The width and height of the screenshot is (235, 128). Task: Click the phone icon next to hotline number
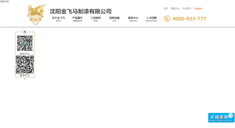[167, 19]
